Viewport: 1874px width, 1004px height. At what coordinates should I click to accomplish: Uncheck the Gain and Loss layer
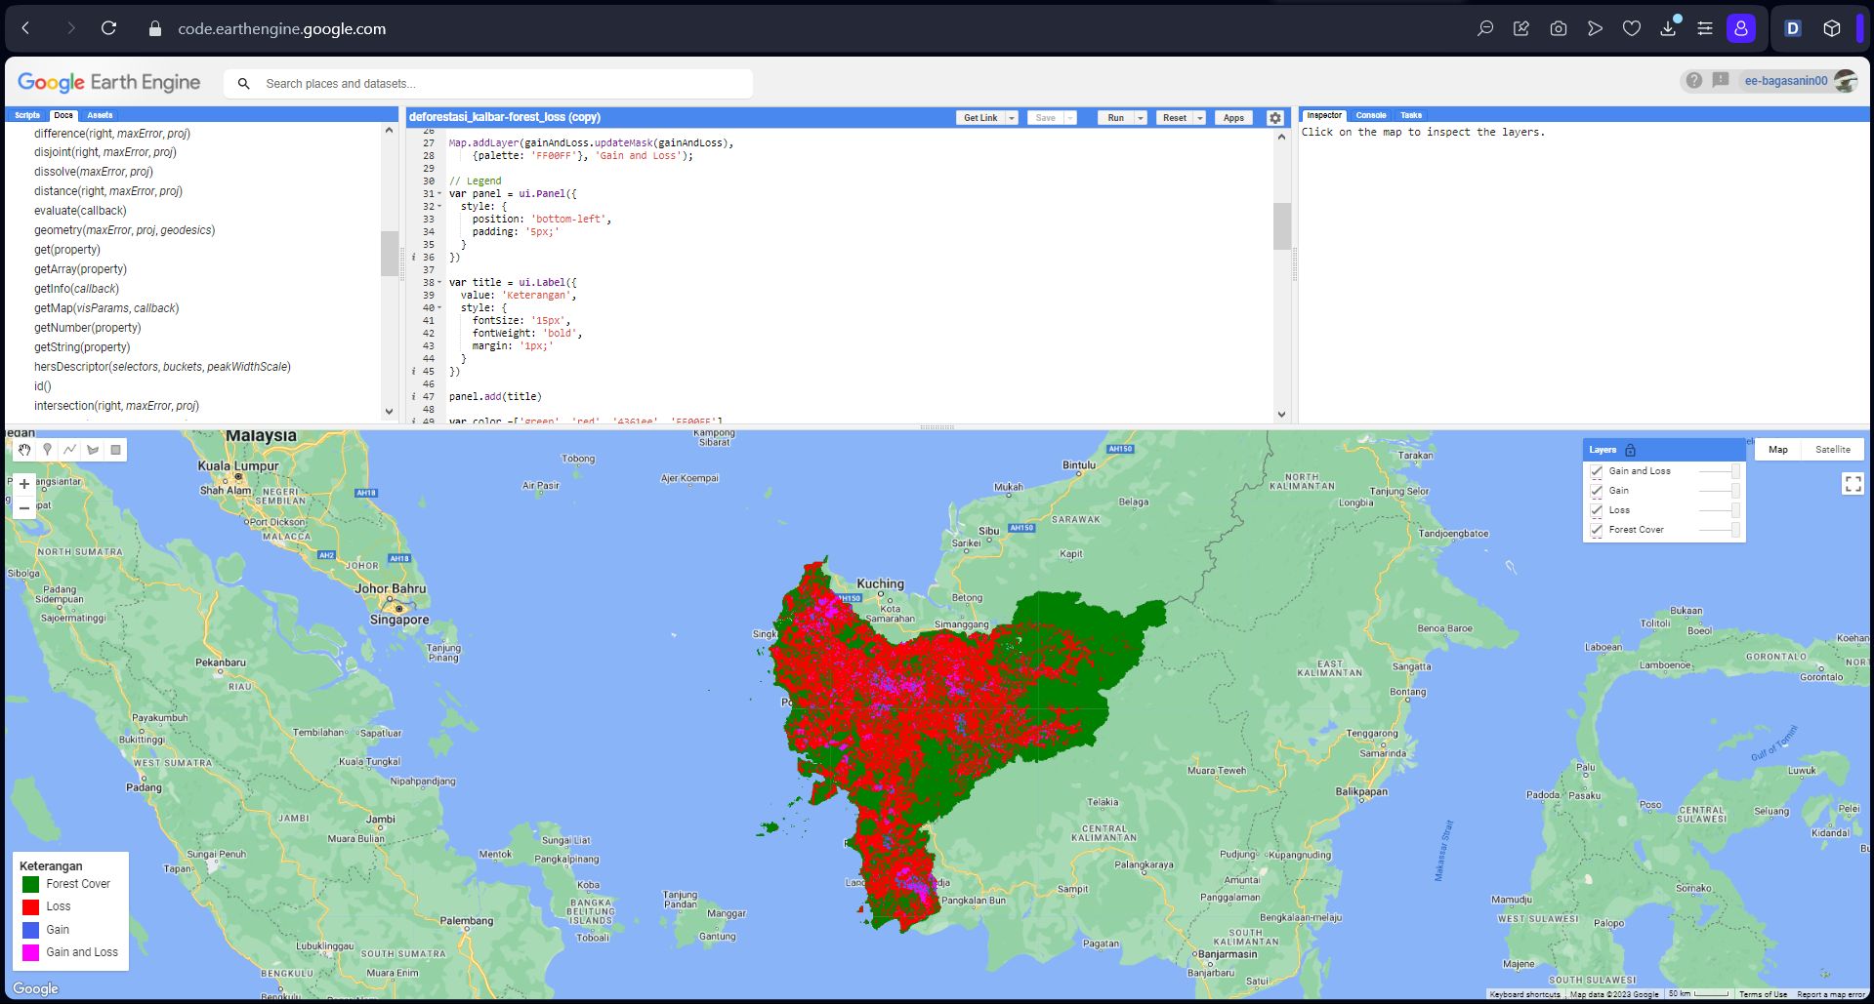click(x=1597, y=471)
